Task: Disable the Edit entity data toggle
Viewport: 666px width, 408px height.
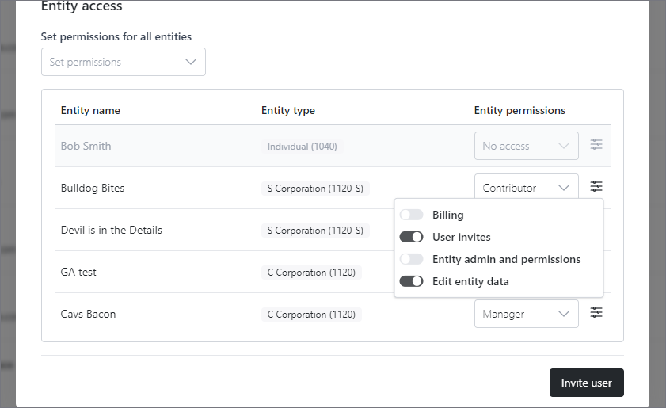Action: pos(411,281)
